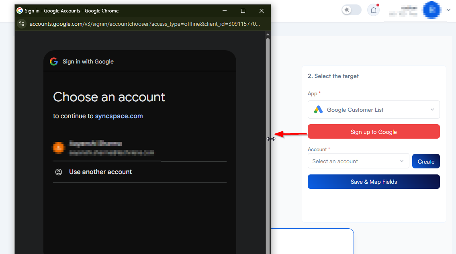Click the site information icon in address bar

pyautogui.click(x=22, y=24)
